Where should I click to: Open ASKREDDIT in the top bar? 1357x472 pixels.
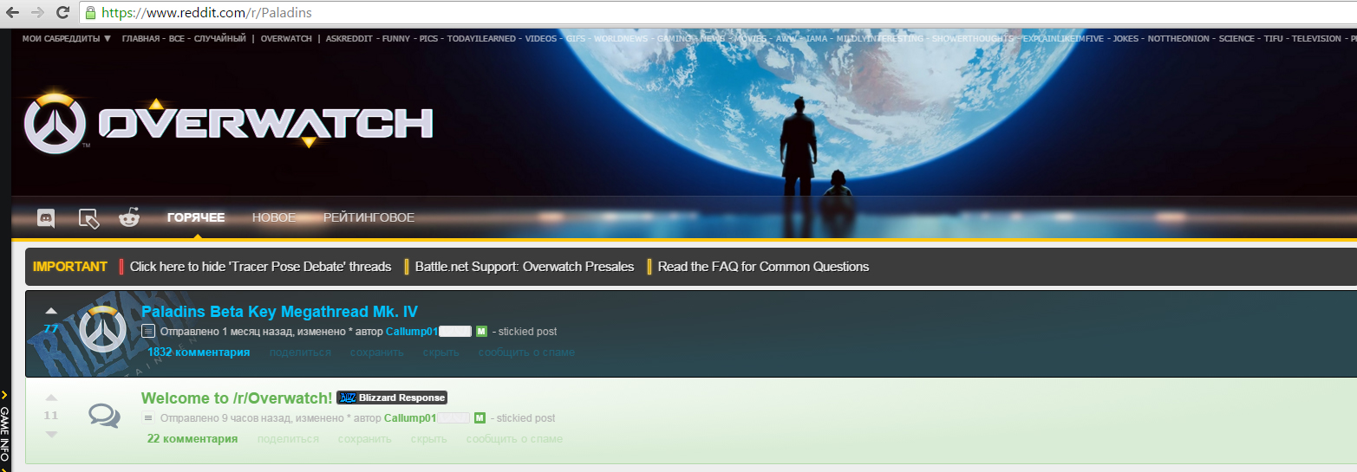(349, 38)
